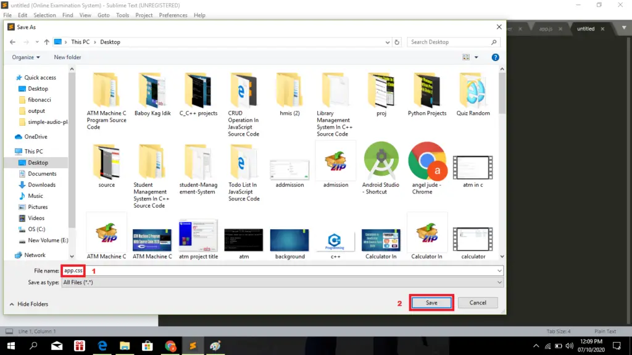Image resolution: width=632 pixels, height=355 pixels.
Task: Click Google Chrome in the taskbar
Action: pos(170,346)
